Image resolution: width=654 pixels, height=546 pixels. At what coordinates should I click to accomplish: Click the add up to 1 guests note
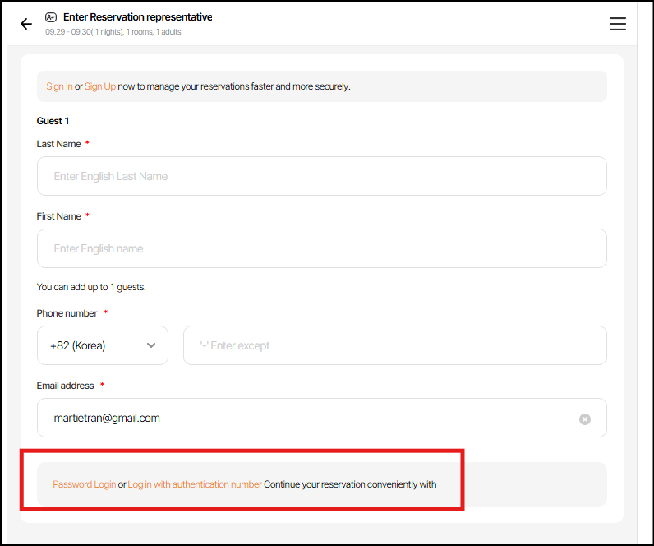tap(91, 287)
